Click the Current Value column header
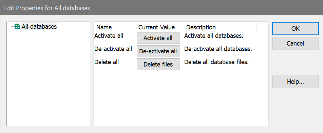Viewport: 323px width, 133px height. point(160,27)
